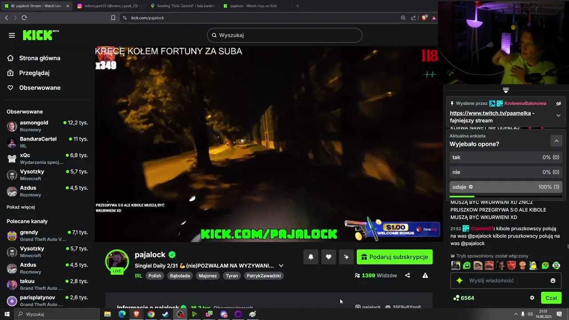Open asmongold's channel in the sidebar
This screenshot has width=569, height=320.
click(47, 126)
